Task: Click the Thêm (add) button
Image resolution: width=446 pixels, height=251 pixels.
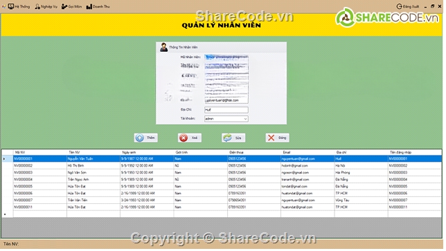Action: [146, 138]
